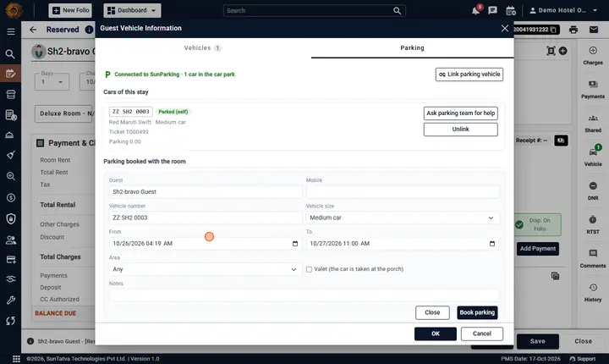
Task: Open the From date picker calendar icon
Action: point(295,244)
